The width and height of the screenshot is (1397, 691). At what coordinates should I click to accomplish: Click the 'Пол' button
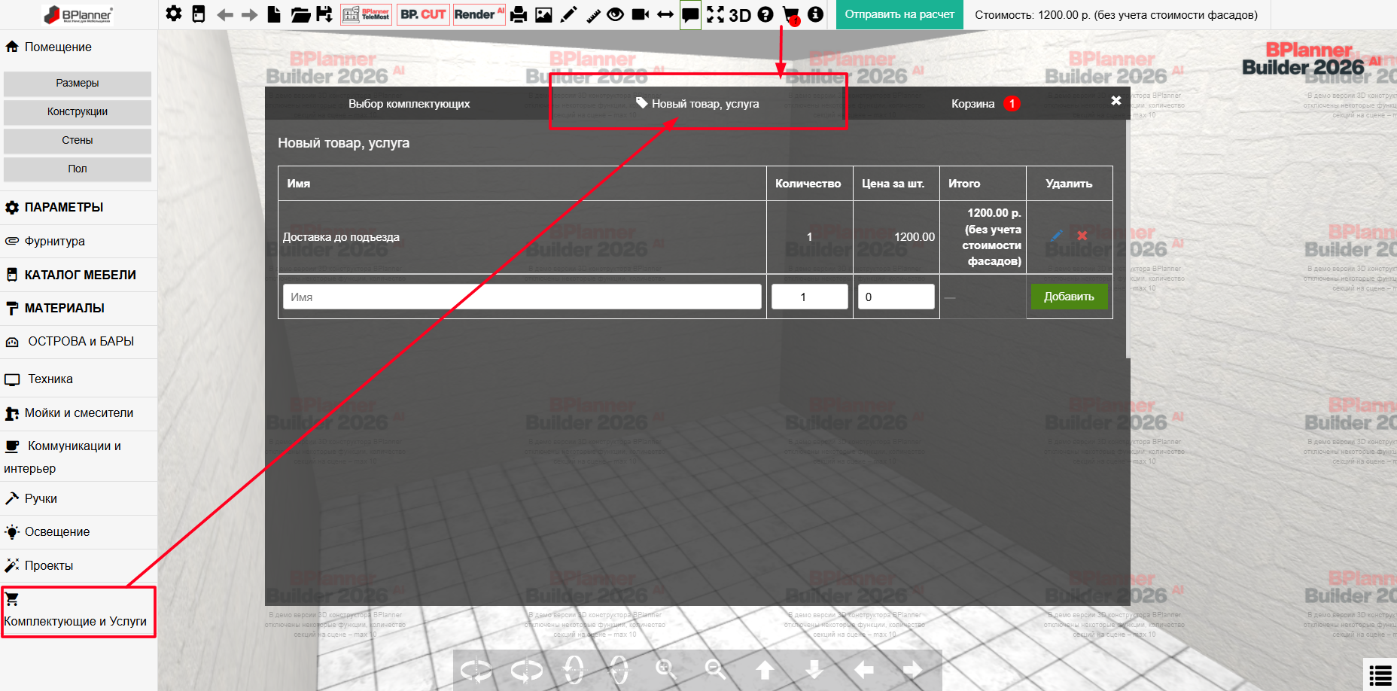coord(78,169)
